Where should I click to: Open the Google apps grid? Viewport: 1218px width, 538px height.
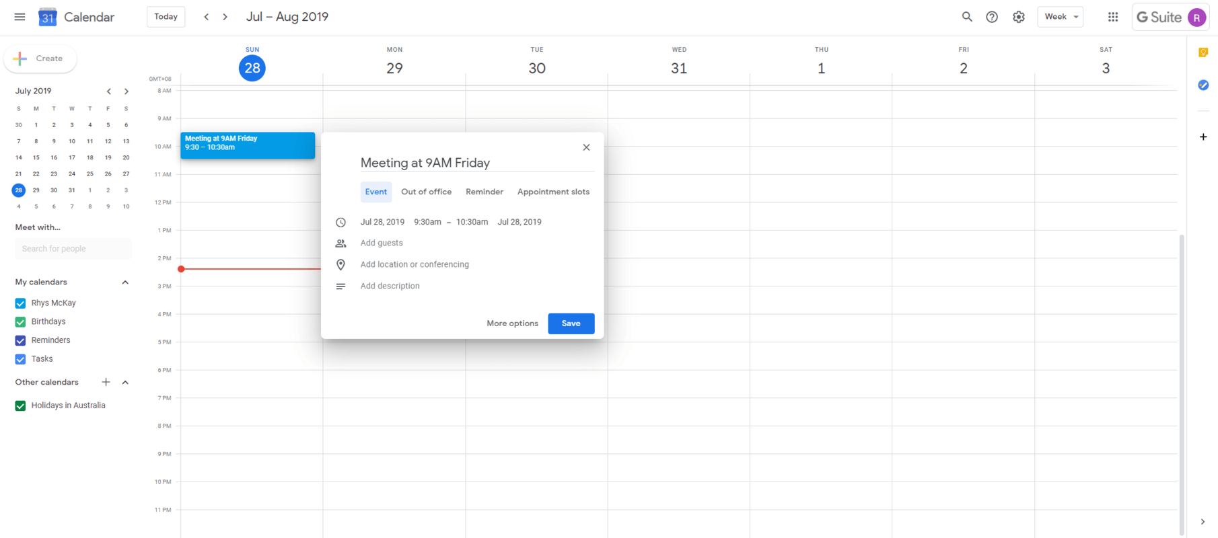tap(1113, 17)
